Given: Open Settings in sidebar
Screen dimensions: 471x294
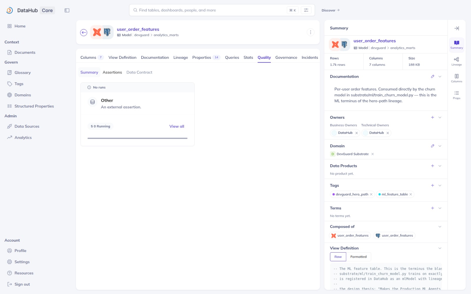Looking at the screenshot, I should [x=22, y=262].
